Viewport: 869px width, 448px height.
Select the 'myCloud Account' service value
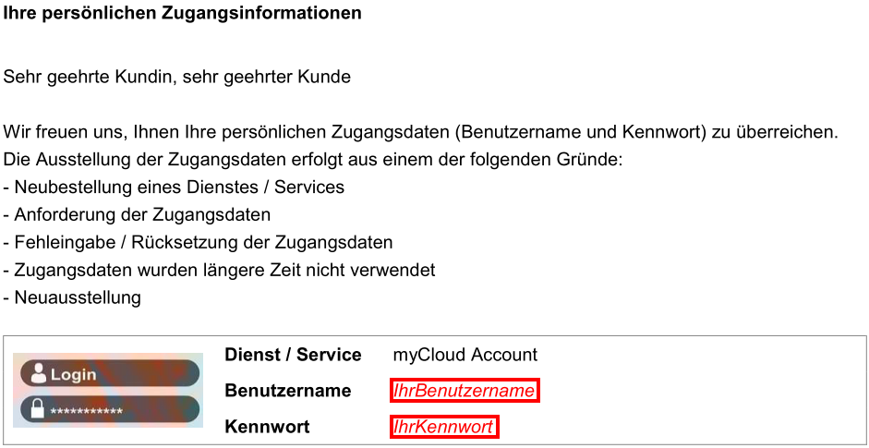(x=465, y=355)
